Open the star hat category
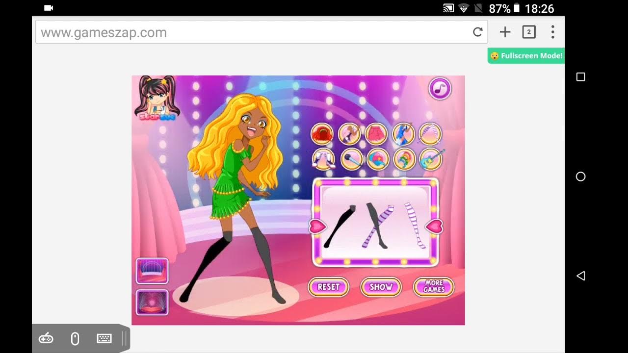 tap(378, 159)
